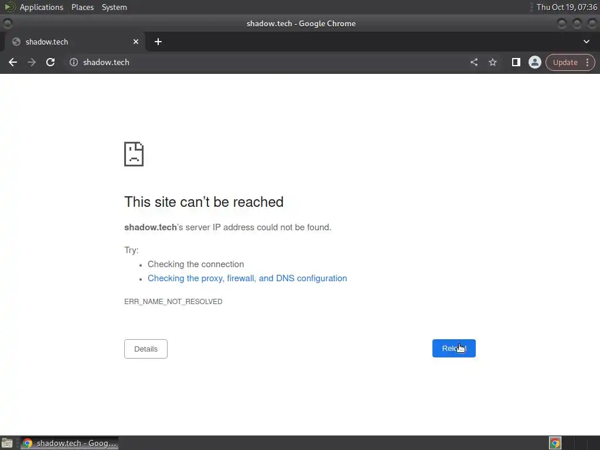The image size is (600, 450).
Task: Click the tab favicon globe icon
Action: (16, 42)
